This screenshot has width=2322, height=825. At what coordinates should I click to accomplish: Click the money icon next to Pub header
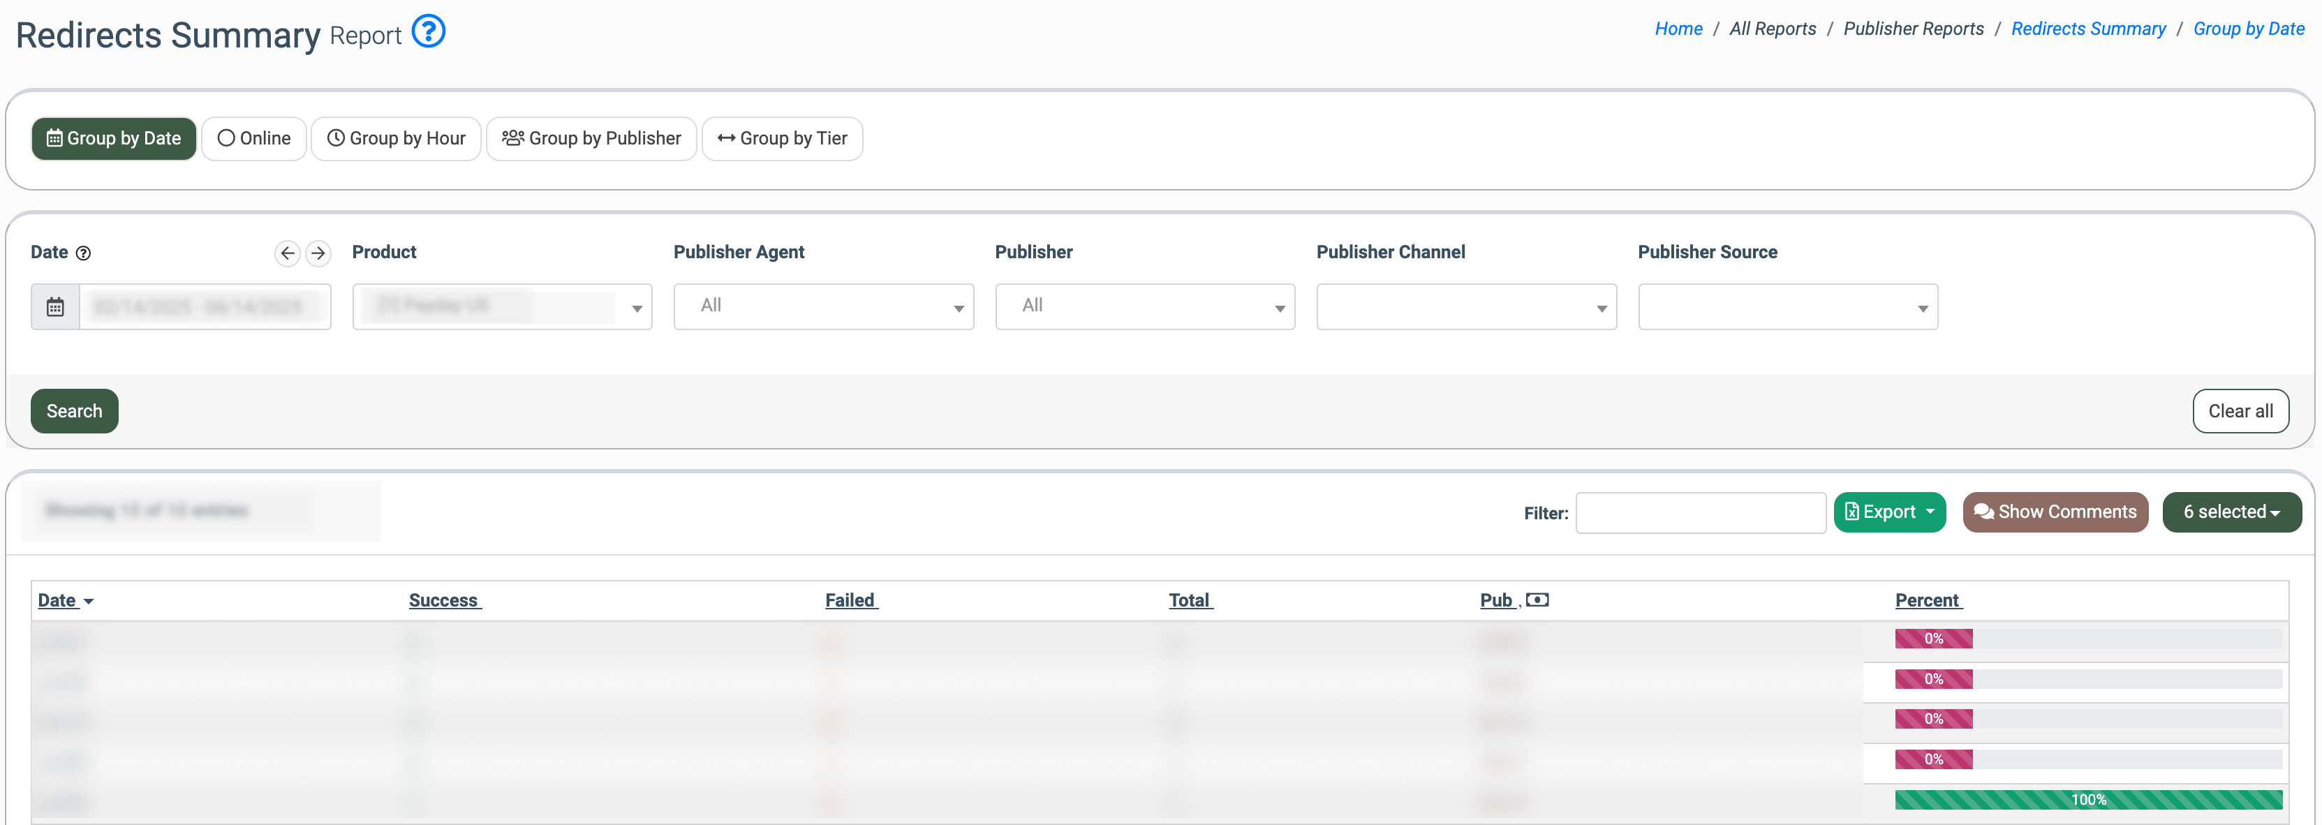(1537, 600)
